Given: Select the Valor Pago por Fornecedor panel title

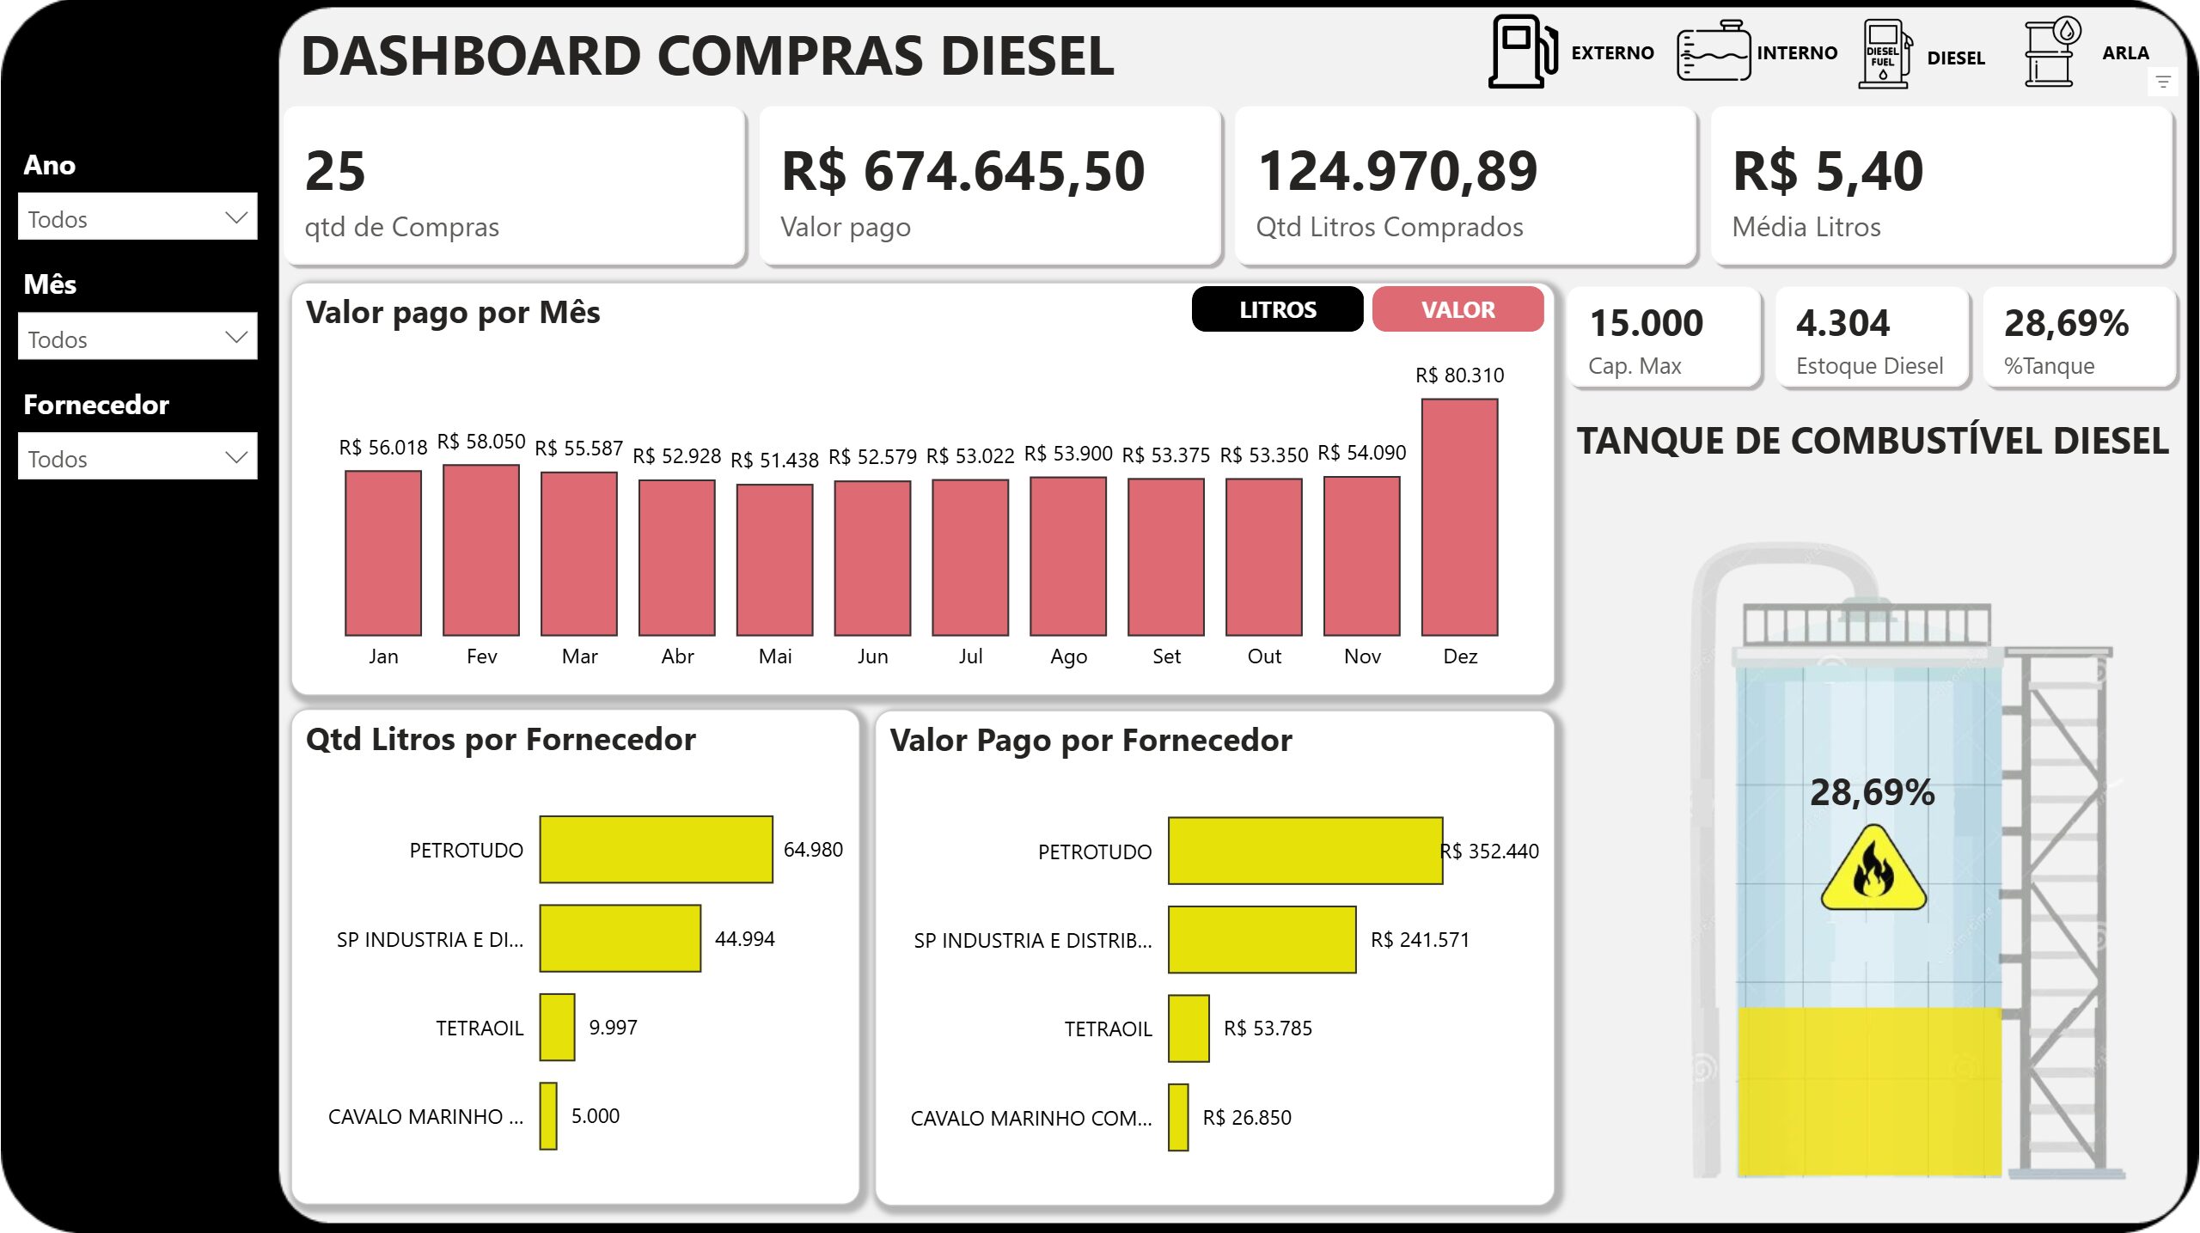Looking at the screenshot, I should (x=1091, y=739).
